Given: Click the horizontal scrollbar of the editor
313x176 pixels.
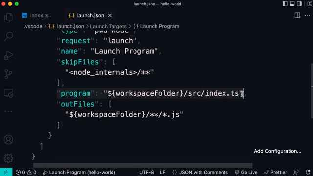Looking at the screenshot, I should pyautogui.click(x=142, y=165).
